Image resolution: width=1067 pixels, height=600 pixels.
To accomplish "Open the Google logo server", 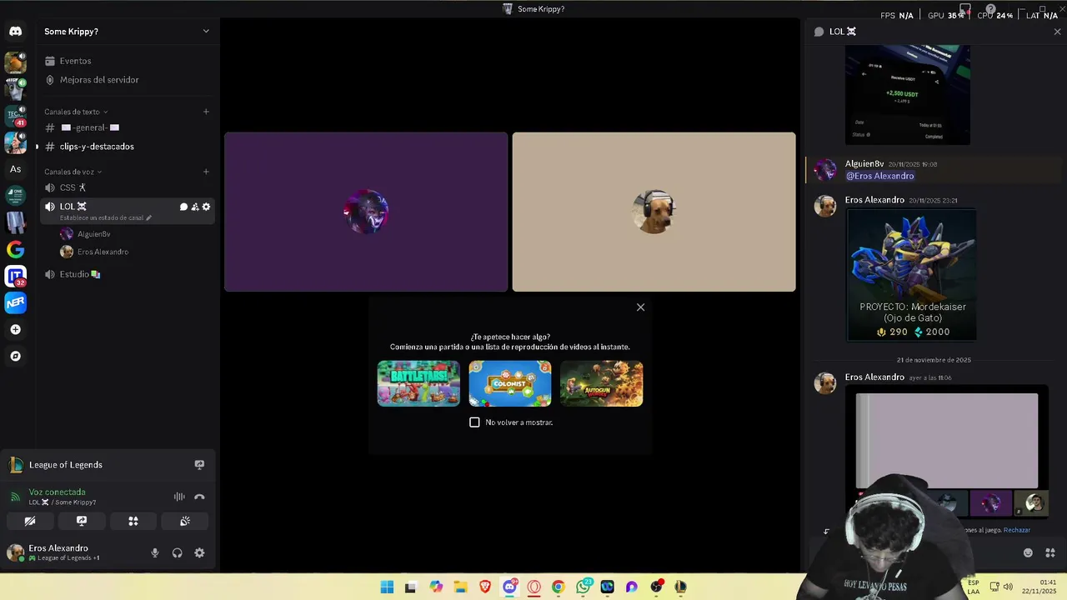I will (15, 249).
